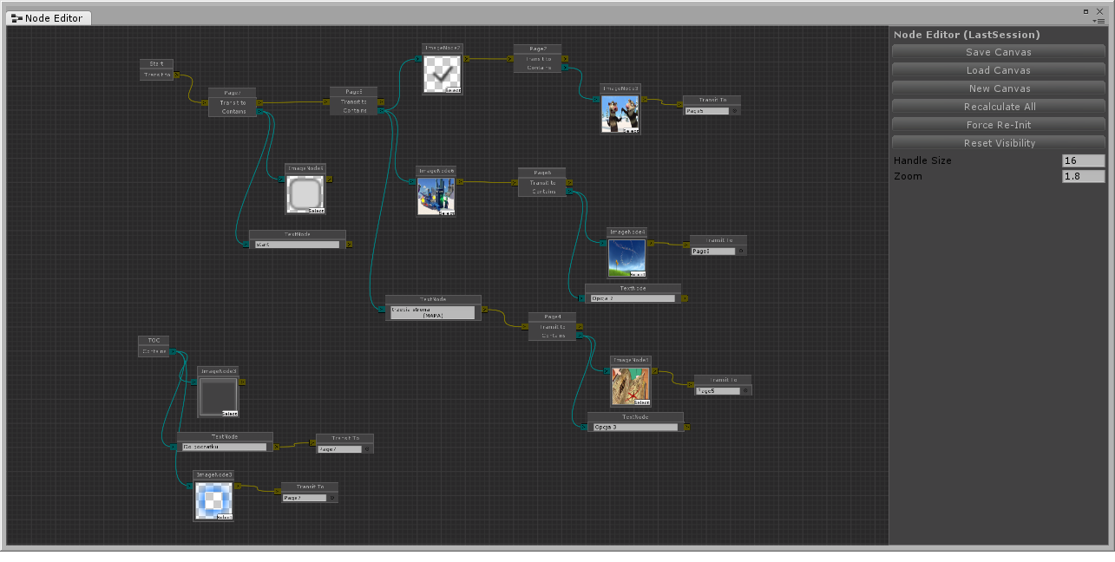
Task: Click the Handle Size input field
Action: (x=1083, y=160)
